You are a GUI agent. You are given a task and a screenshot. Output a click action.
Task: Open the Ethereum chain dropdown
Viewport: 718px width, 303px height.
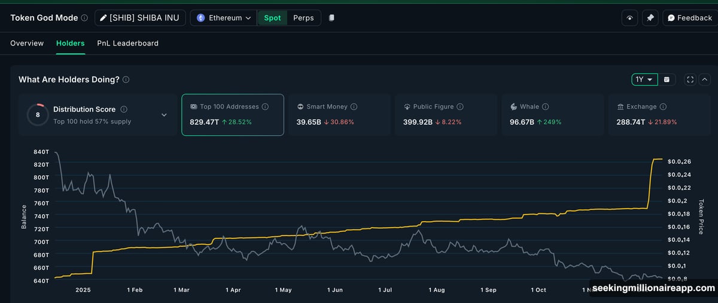(224, 18)
